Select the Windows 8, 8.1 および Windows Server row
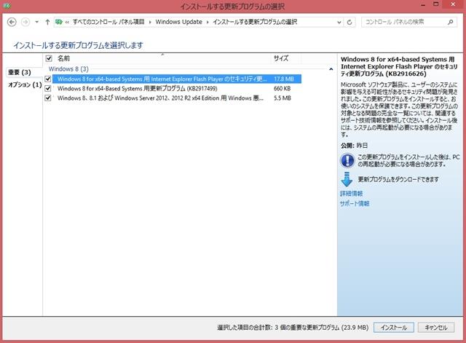 point(177,98)
